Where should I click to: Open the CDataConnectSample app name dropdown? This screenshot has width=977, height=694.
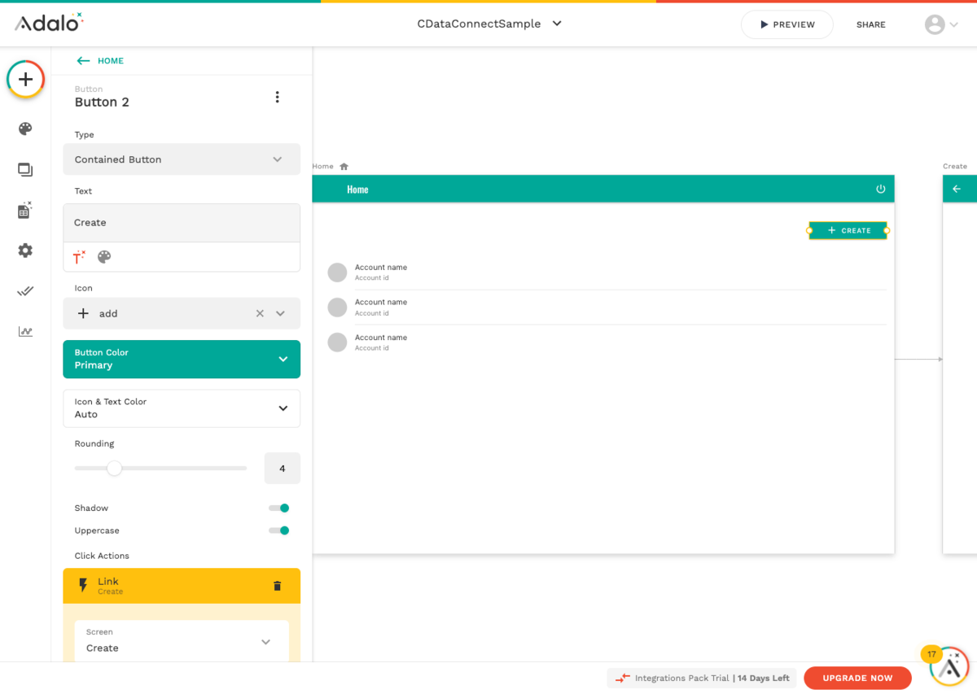489,24
